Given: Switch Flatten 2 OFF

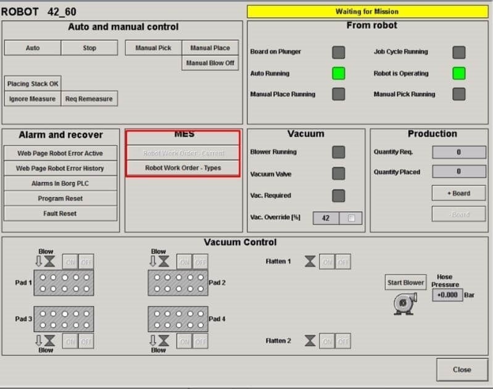Looking at the screenshot, I should click(342, 341).
